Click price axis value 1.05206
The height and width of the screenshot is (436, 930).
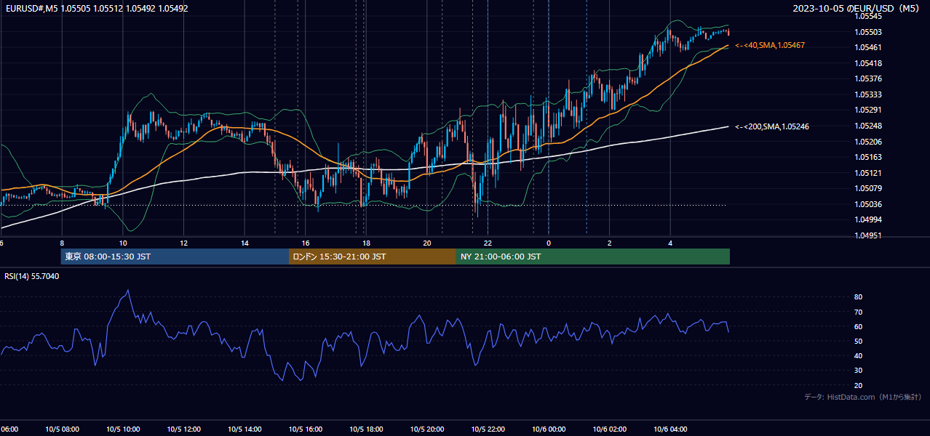coord(868,142)
